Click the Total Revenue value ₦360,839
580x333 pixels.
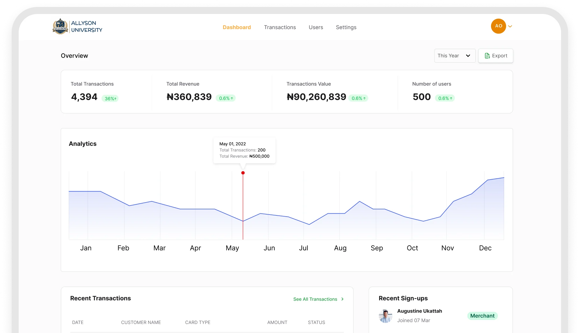pyautogui.click(x=189, y=97)
